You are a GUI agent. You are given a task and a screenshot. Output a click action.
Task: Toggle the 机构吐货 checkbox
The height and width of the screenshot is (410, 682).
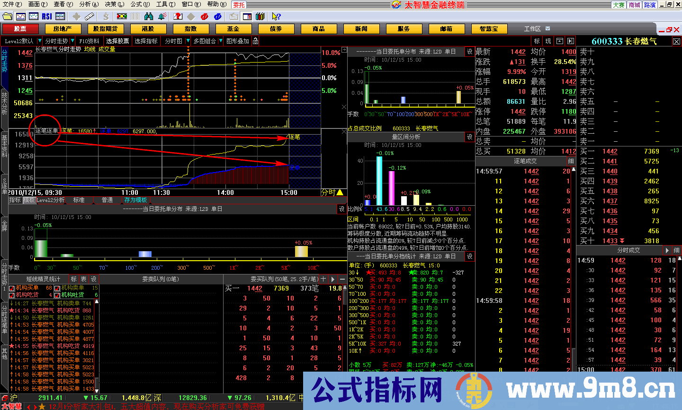click(57, 295)
